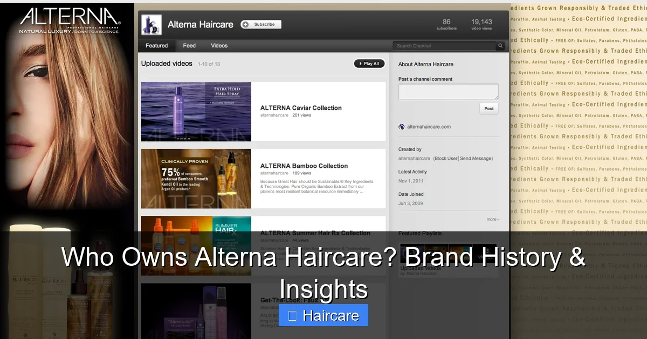The height and width of the screenshot is (339, 647).
Task: Open the Feed tab
Action: [x=189, y=46]
